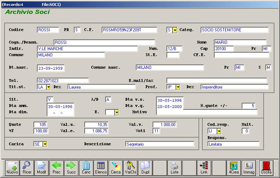
Task: Click the Liste printer icon
Action: pos(174,168)
